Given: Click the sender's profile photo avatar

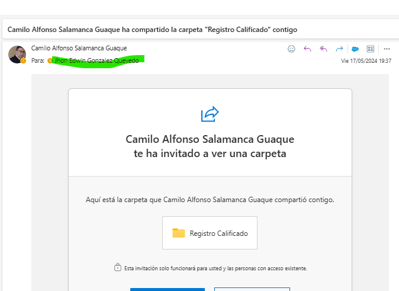Looking at the screenshot, I should point(17,54).
